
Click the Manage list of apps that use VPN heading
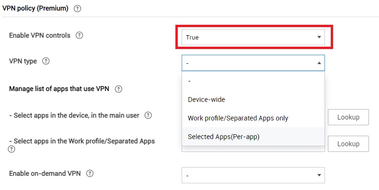click(59, 89)
